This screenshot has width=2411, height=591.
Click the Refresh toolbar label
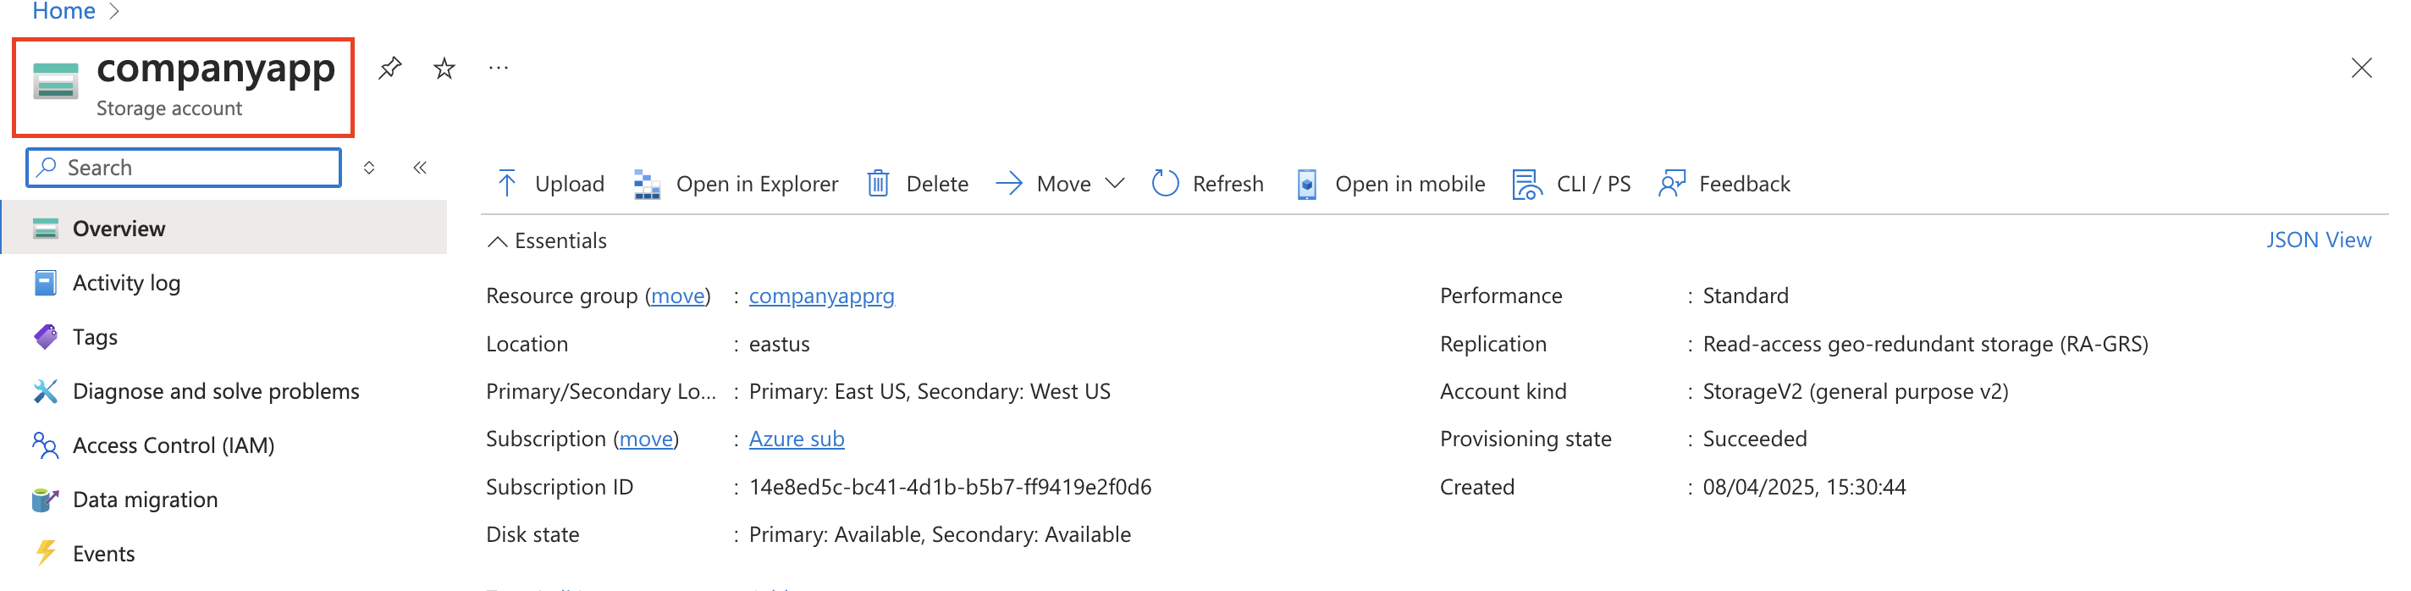(1228, 184)
